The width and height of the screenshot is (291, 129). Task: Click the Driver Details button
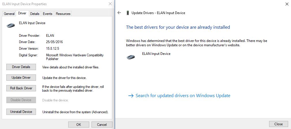[x=21, y=67]
